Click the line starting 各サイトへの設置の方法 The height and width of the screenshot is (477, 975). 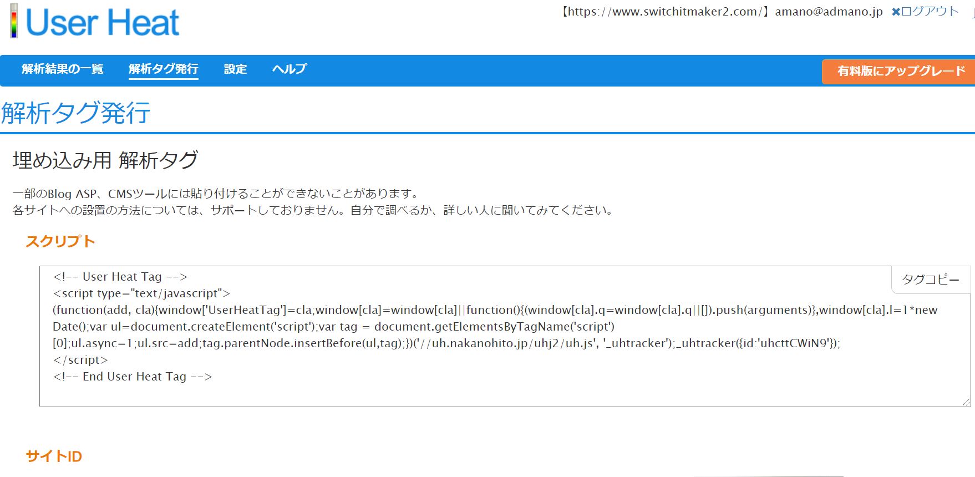tap(314, 210)
